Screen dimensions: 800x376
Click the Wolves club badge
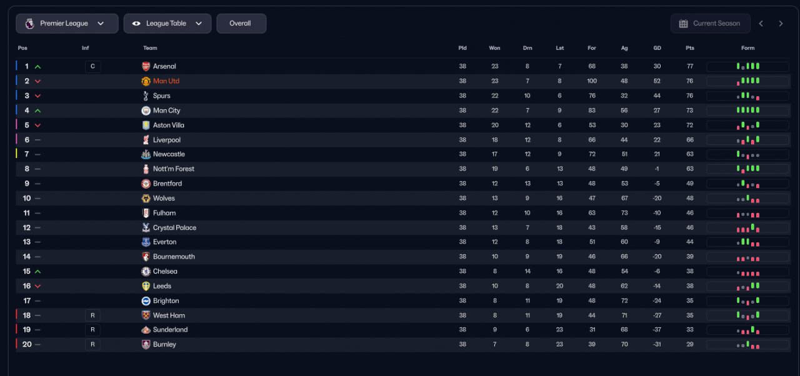tap(146, 198)
